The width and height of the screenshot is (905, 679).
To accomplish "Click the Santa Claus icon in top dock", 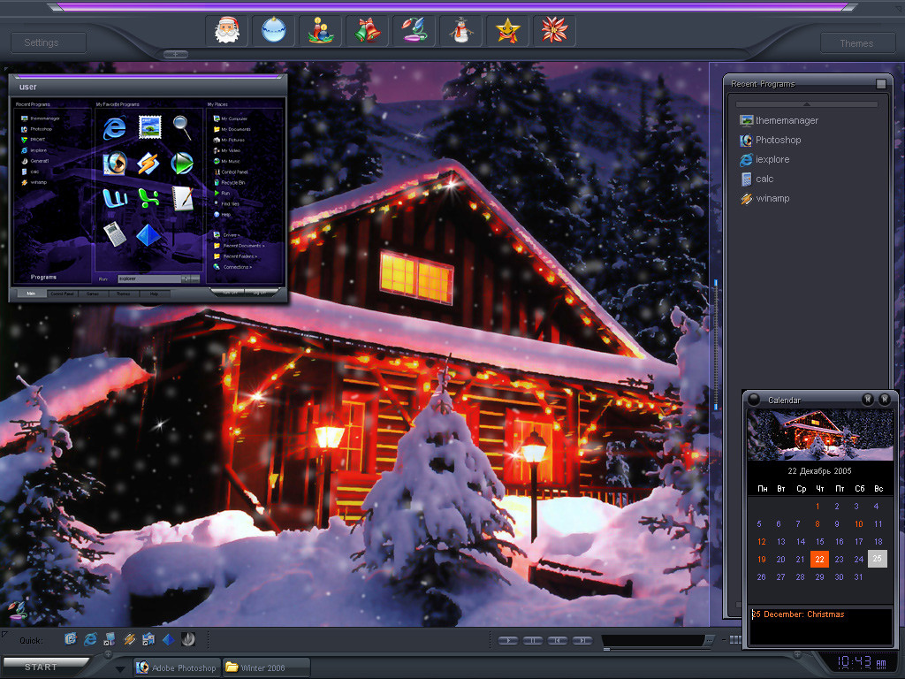I will (227, 30).
